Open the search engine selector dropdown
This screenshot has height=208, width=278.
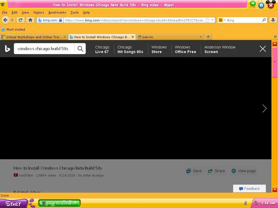[222, 20]
